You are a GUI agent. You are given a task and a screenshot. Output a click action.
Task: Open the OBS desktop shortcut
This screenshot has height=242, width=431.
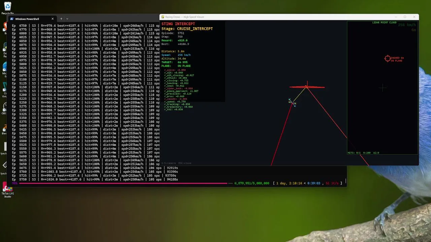(x=4, y=109)
